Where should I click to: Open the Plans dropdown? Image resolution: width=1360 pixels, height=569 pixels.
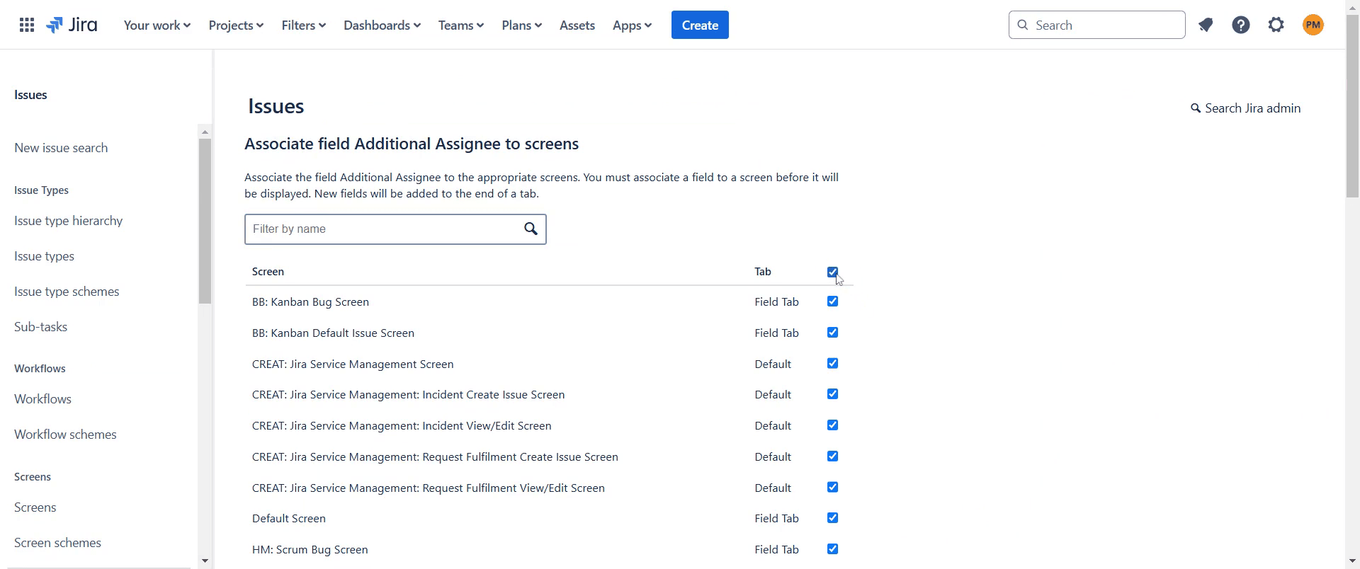coord(521,25)
